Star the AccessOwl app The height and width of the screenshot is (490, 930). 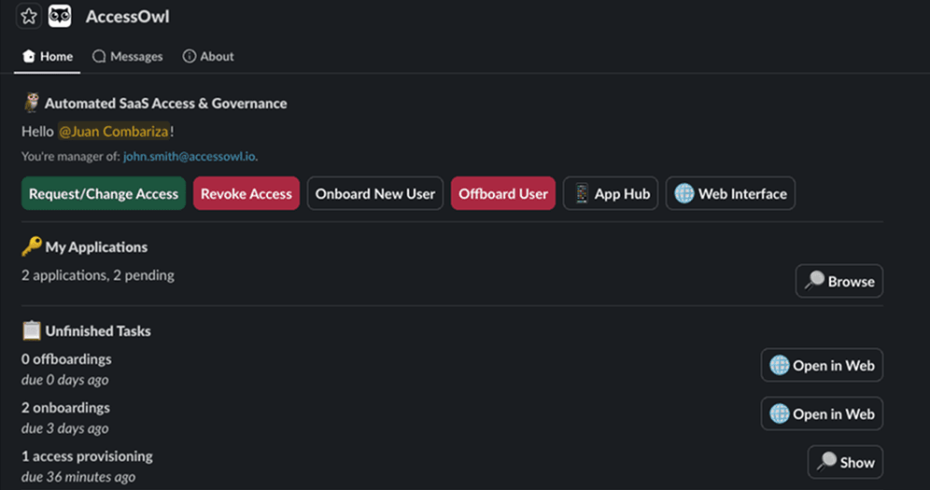[x=28, y=16]
